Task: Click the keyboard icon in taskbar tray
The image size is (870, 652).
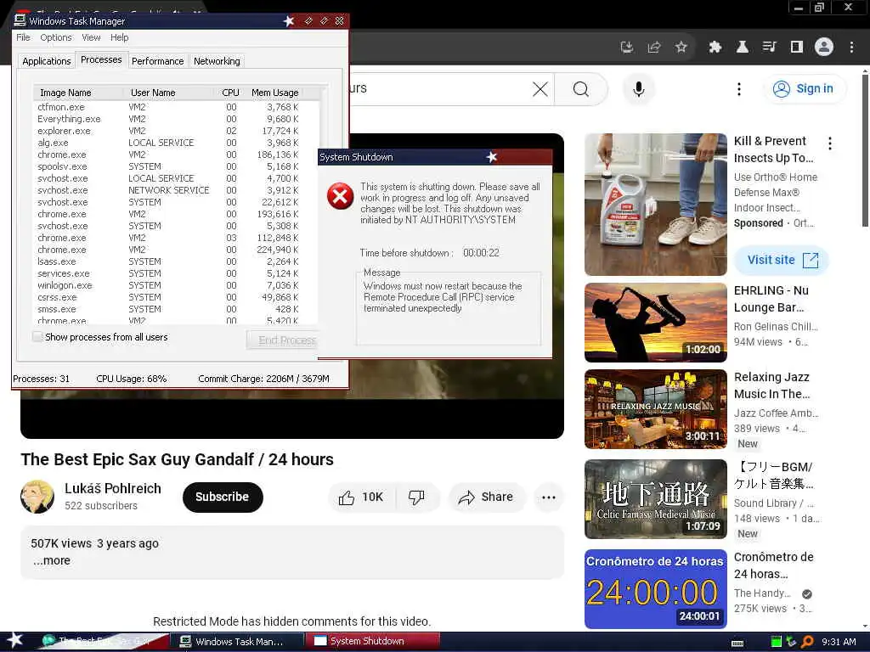Action: point(737,644)
